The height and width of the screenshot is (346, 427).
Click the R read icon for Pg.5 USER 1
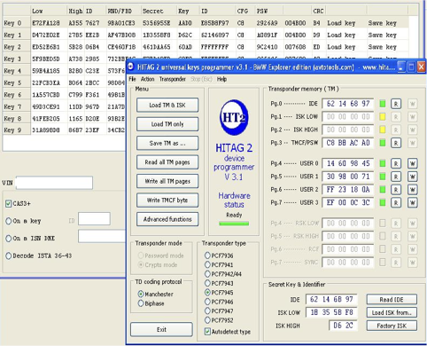tap(396, 177)
